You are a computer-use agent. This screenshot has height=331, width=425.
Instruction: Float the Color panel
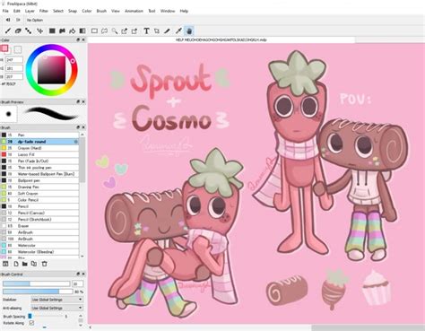tap(78, 39)
